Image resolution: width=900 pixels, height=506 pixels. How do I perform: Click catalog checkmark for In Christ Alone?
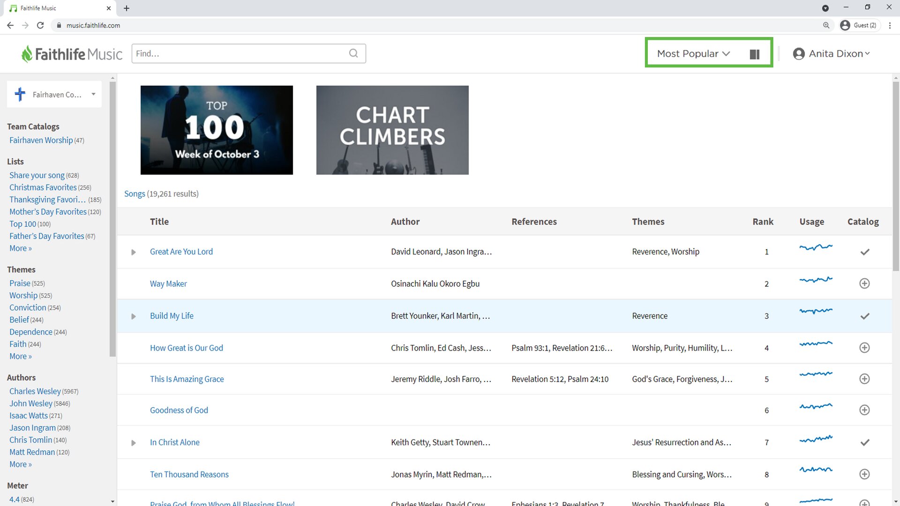coord(865,442)
